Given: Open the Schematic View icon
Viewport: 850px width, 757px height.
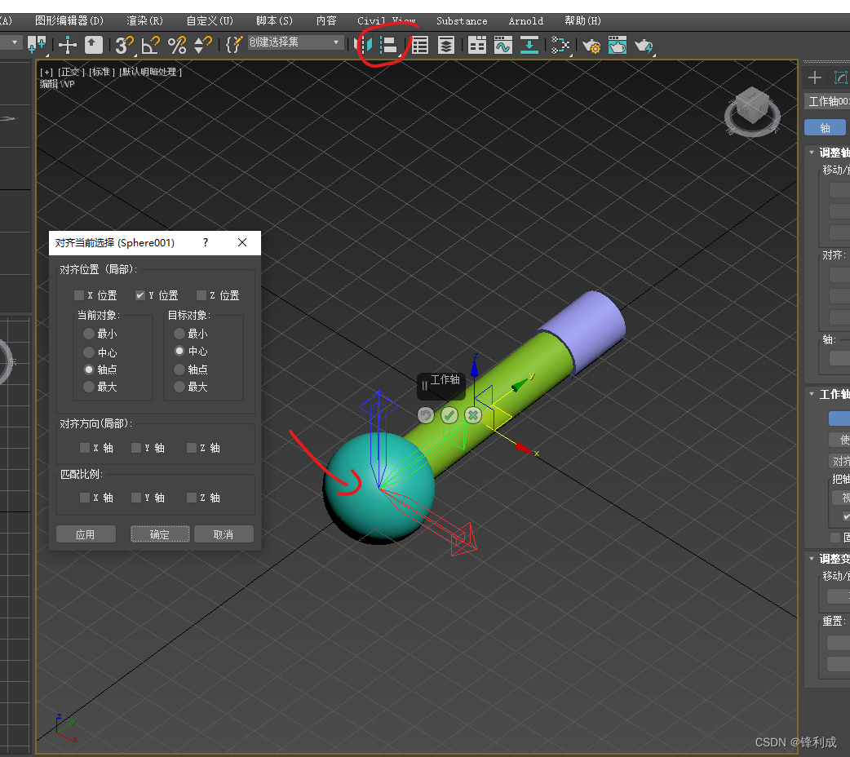Looking at the screenshot, I should [560, 45].
